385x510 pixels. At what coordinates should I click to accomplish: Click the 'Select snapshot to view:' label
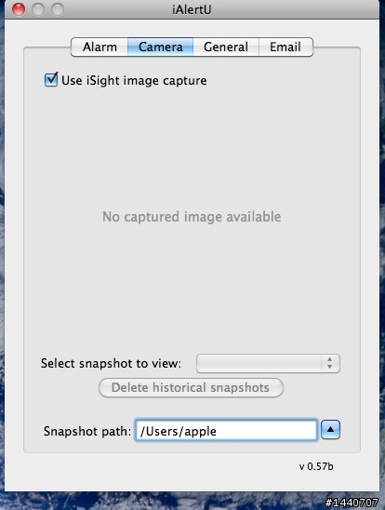pyautogui.click(x=111, y=363)
